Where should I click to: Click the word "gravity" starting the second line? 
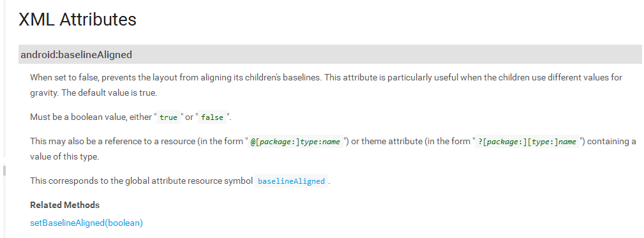point(44,93)
